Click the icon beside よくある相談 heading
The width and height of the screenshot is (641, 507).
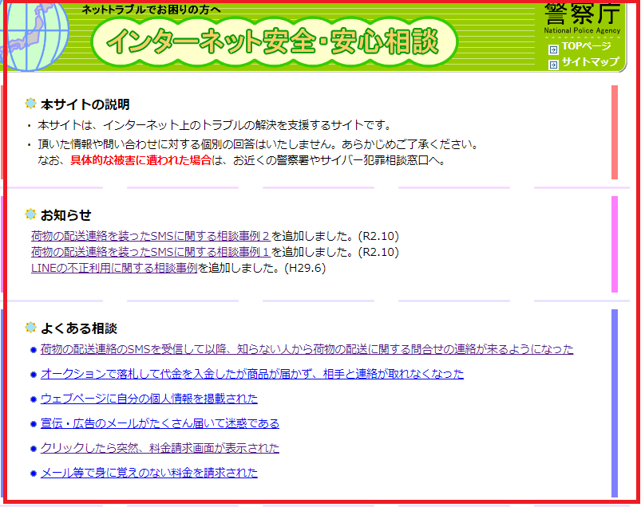tap(30, 328)
